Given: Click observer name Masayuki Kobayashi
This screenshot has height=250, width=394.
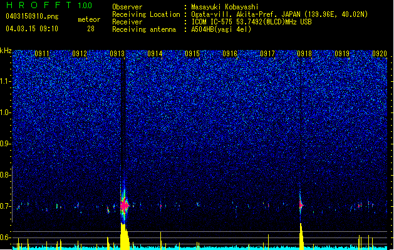Looking at the screenshot, I should point(225,7).
